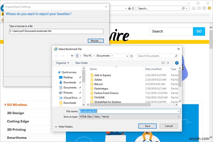This screenshot has width=213, height=142.
Task: Click the Browse button
Action: point(96,41)
